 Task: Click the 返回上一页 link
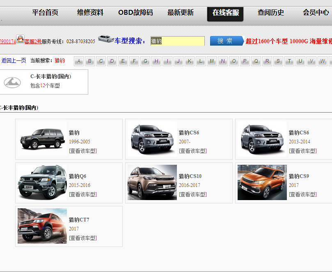tap(14, 61)
